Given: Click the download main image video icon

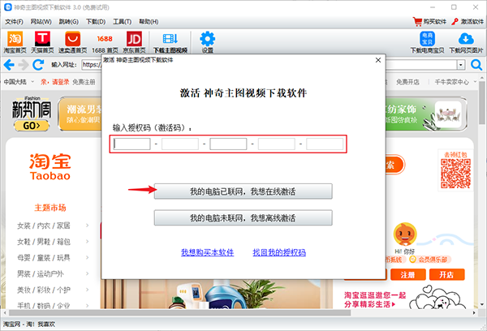Looking at the screenshot, I should click(x=170, y=39).
